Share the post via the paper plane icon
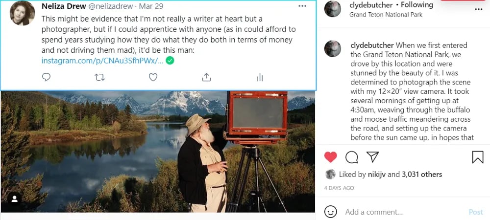The width and height of the screenshot is (490, 220). point(372,157)
